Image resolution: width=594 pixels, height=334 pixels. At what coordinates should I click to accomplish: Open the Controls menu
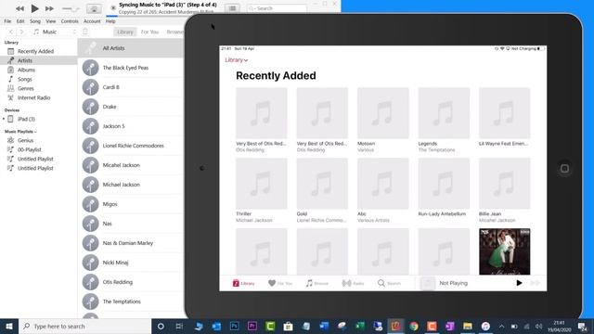coord(70,21)
